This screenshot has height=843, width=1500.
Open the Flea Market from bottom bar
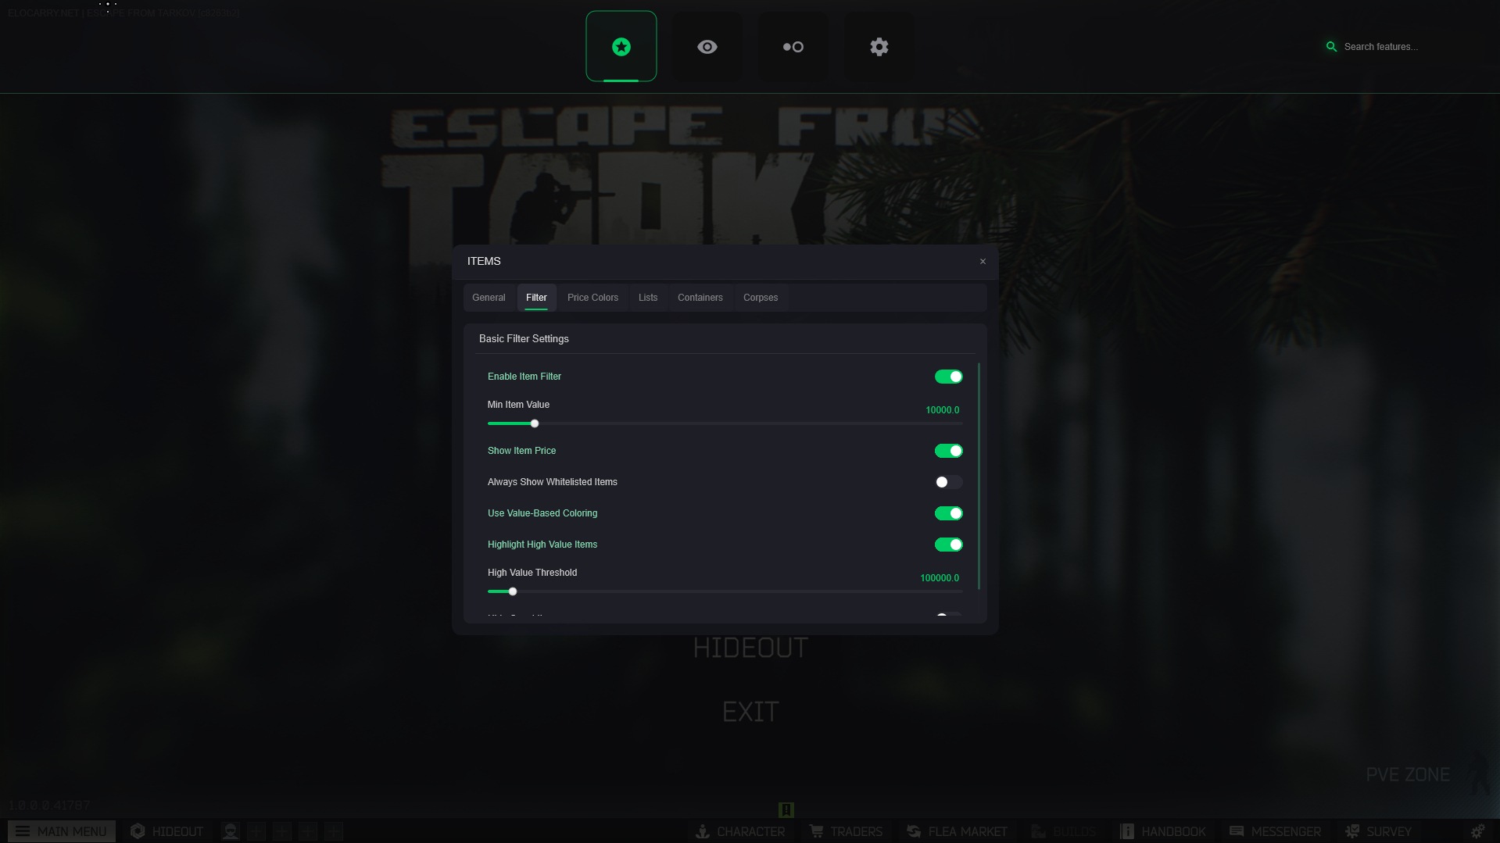957,831
